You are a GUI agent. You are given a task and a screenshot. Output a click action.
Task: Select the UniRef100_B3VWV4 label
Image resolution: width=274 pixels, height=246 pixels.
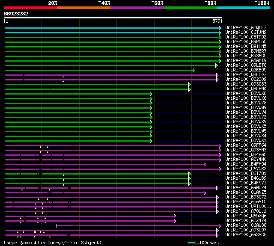(246, 113)
